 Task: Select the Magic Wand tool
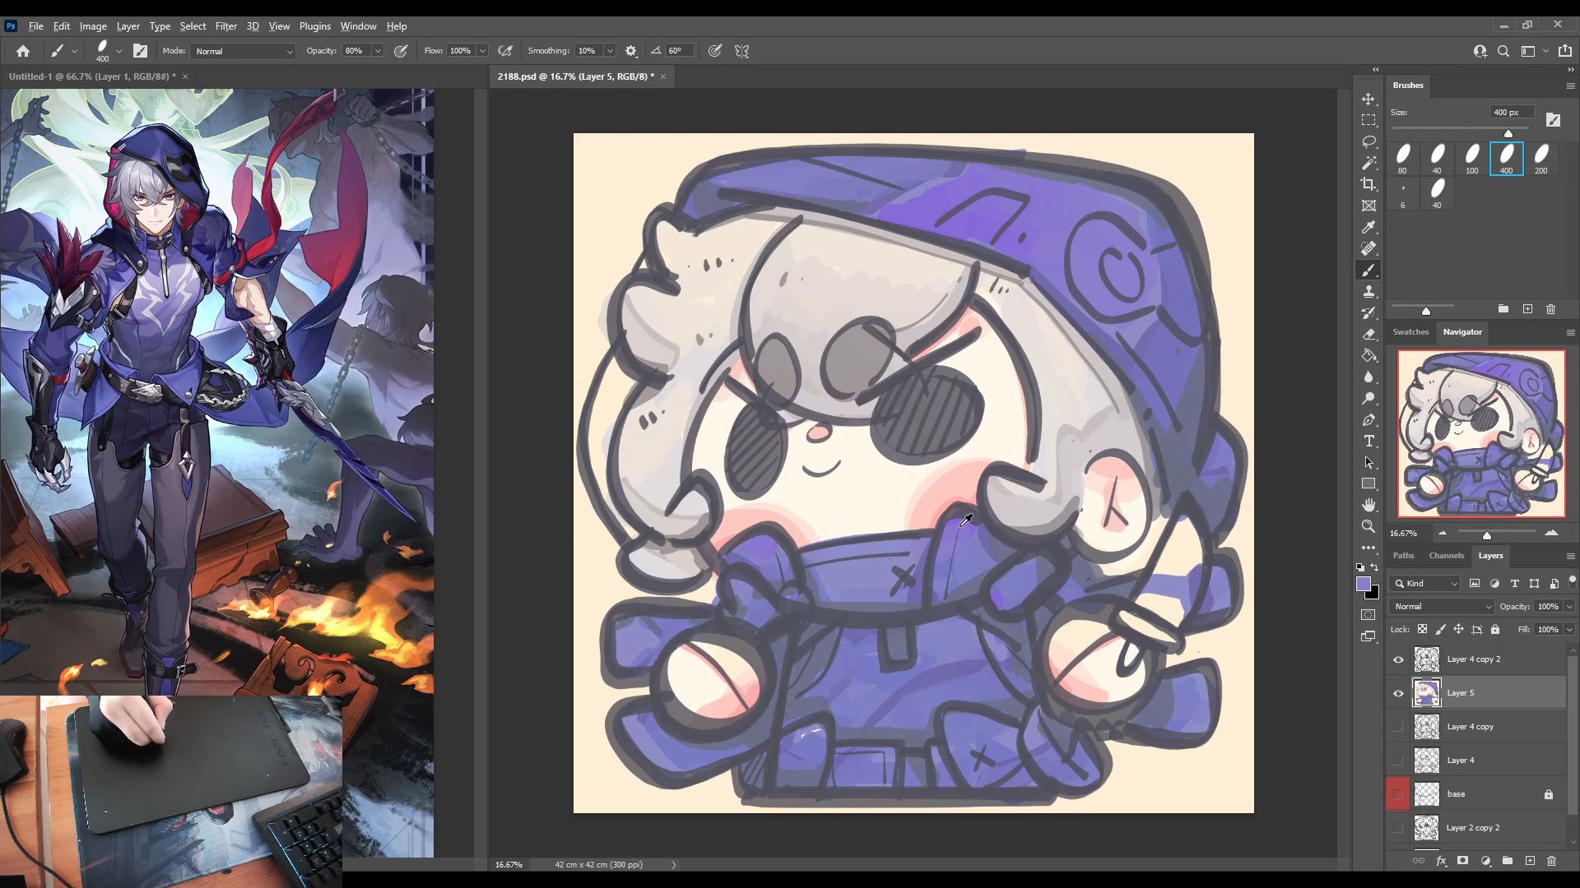(x=1369, y=163)
